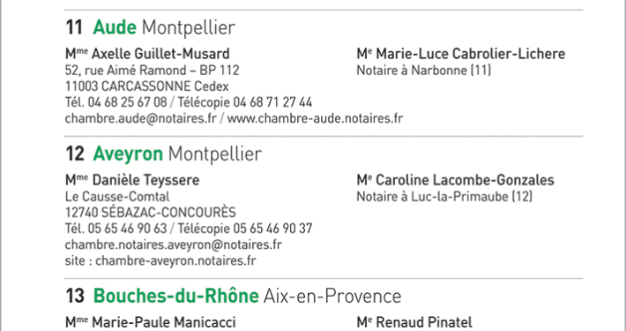Click the chambre.aude@notaires.fr email address
This screenshot has height=331, width=626.
(140, 119)
